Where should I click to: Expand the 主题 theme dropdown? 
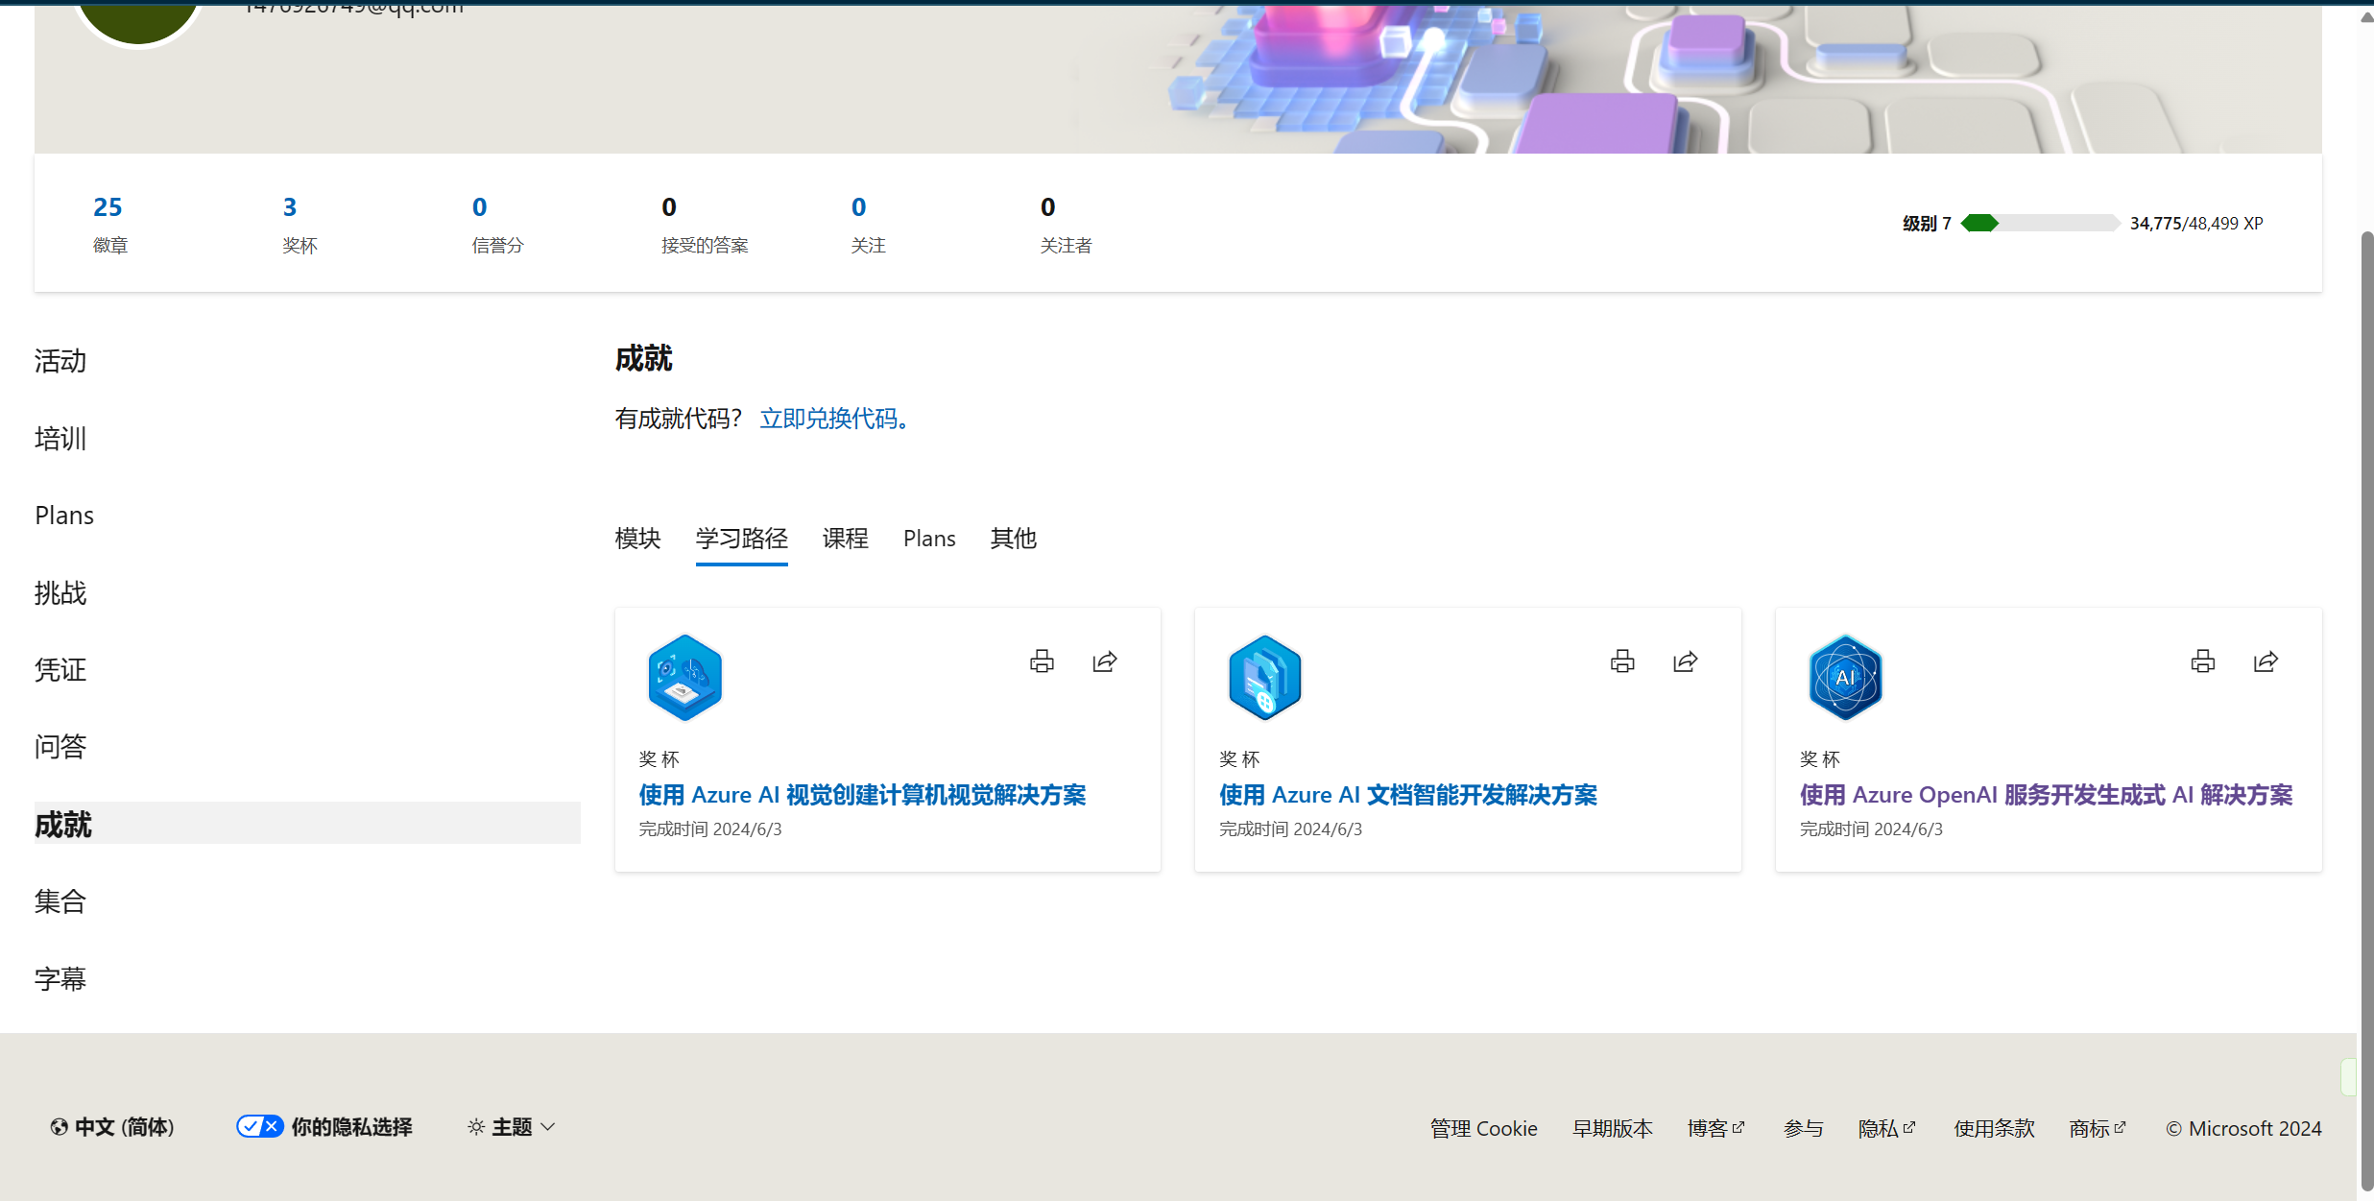(x=512, y=1127)
